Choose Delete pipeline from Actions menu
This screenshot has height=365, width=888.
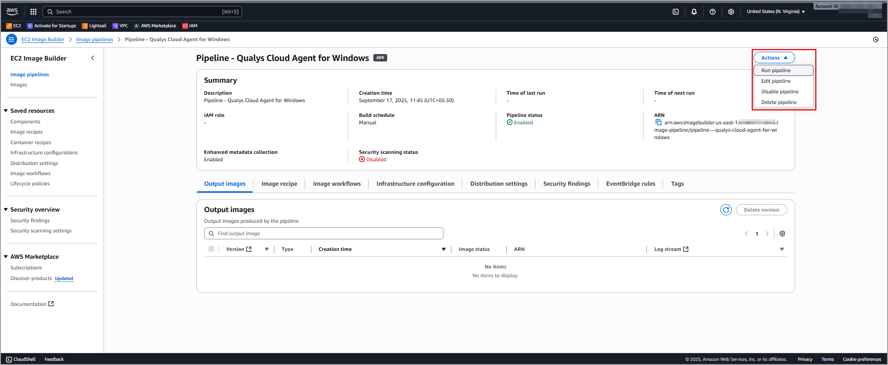[779, 102]
